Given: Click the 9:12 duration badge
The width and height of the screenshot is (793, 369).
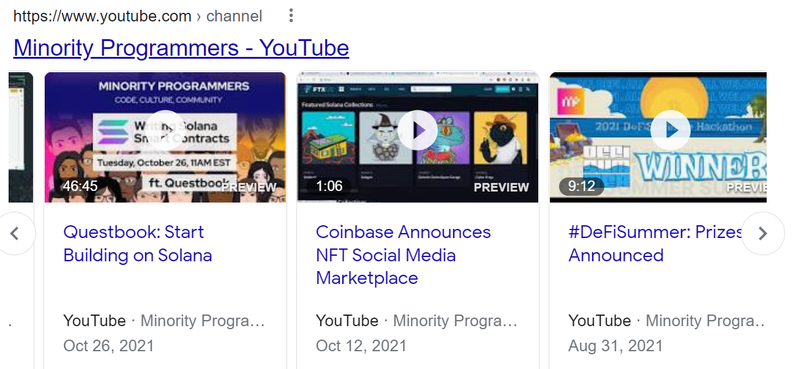Looking at the screenshot, I should (581, 186).
